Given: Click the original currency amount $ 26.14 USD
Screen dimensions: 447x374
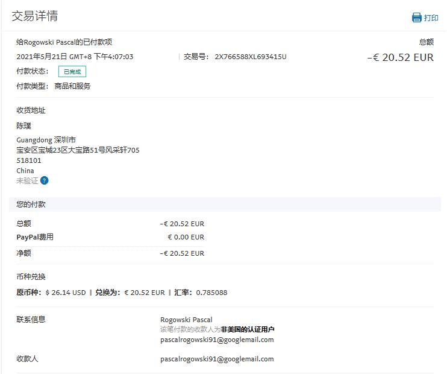Looking at the screenshot, I should 66,293.
